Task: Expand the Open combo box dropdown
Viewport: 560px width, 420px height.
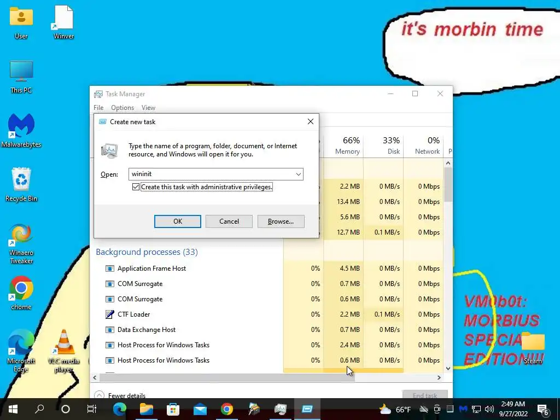Action: 298,174
